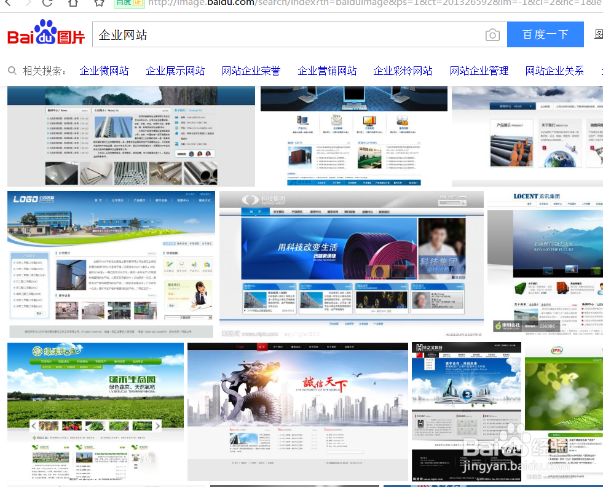
Task: Open related search 企业微网站
Action: click(x=104, y=71)
